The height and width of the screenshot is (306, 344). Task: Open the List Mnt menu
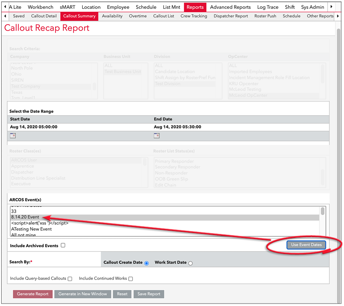click(x=172, y=7)
